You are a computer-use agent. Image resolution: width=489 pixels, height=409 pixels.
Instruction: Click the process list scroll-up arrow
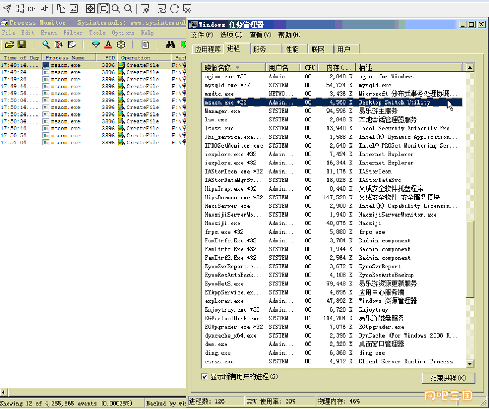(469, 68)
